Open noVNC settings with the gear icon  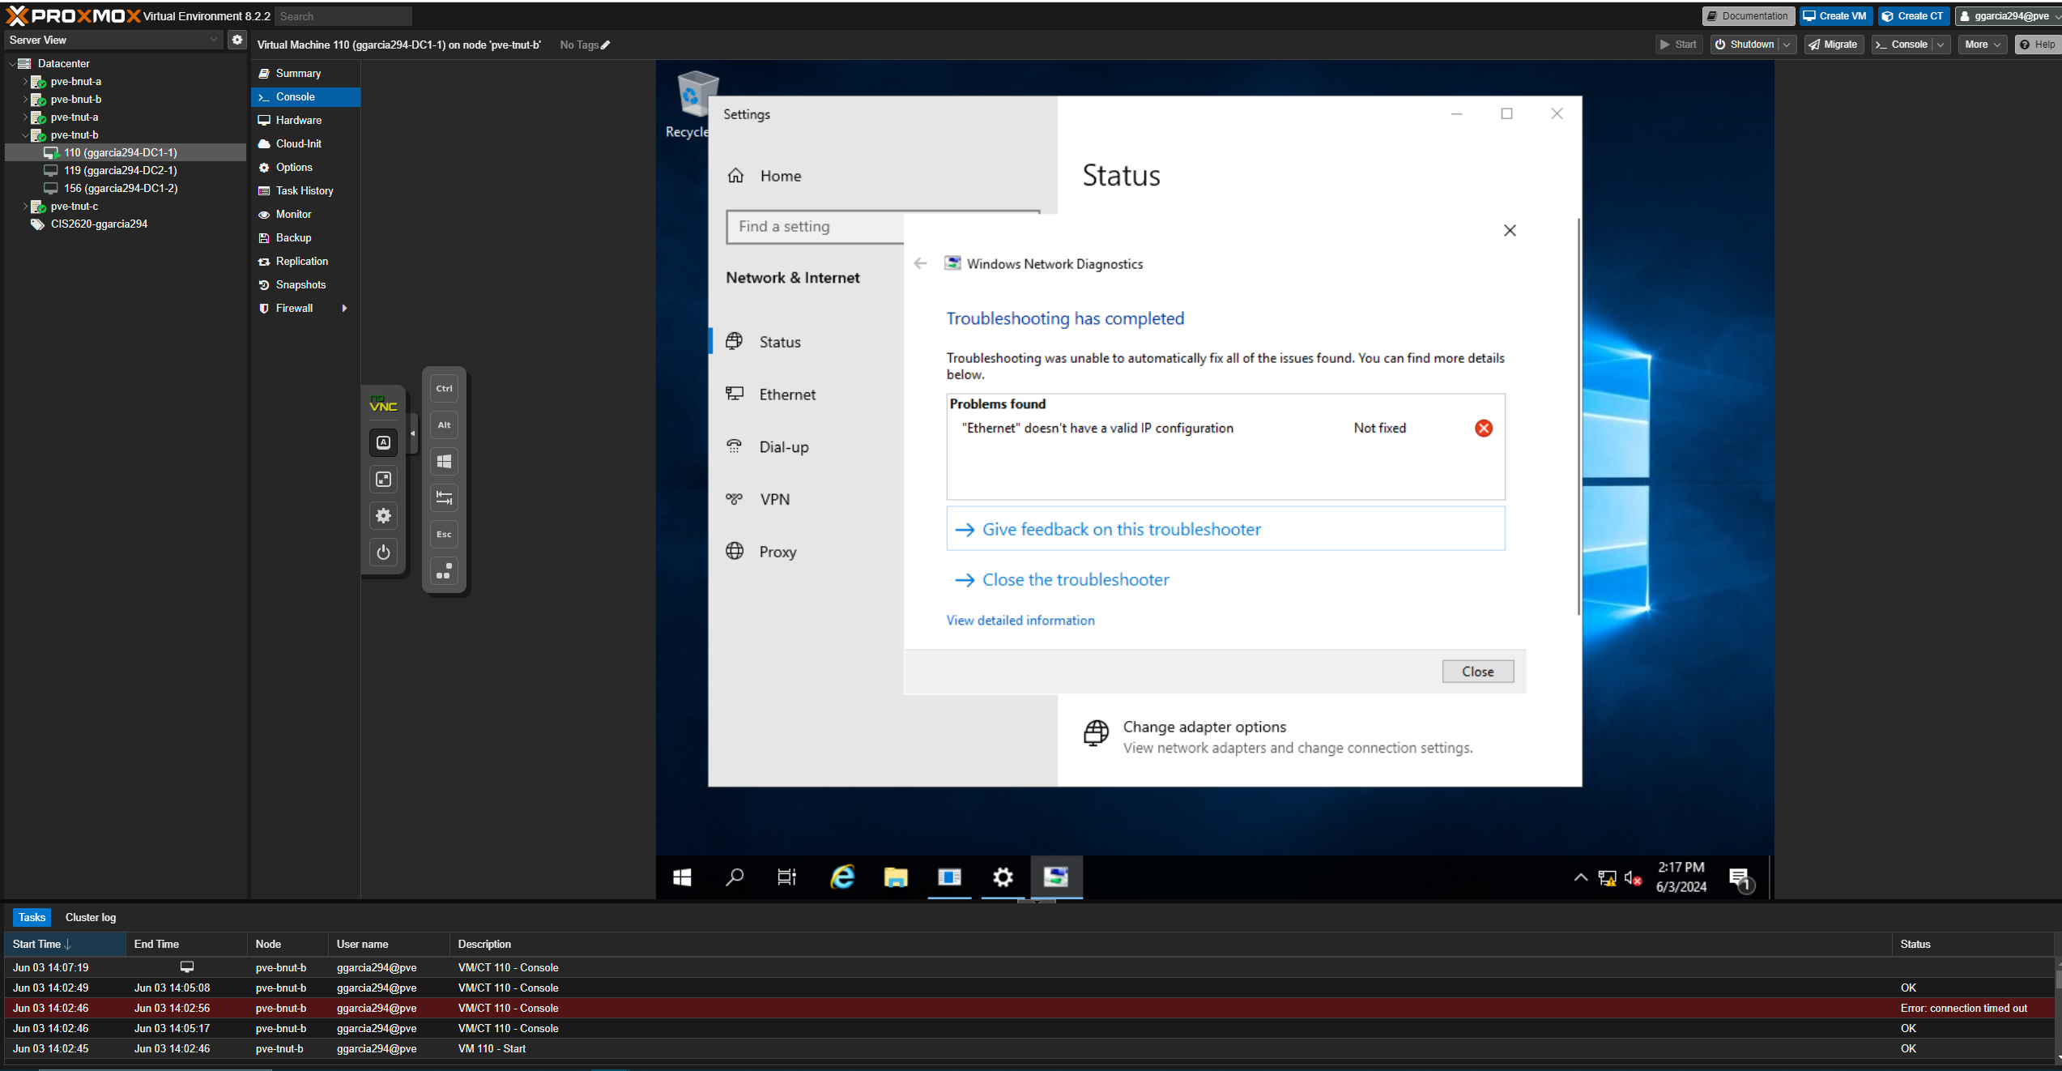coord(383,515)
